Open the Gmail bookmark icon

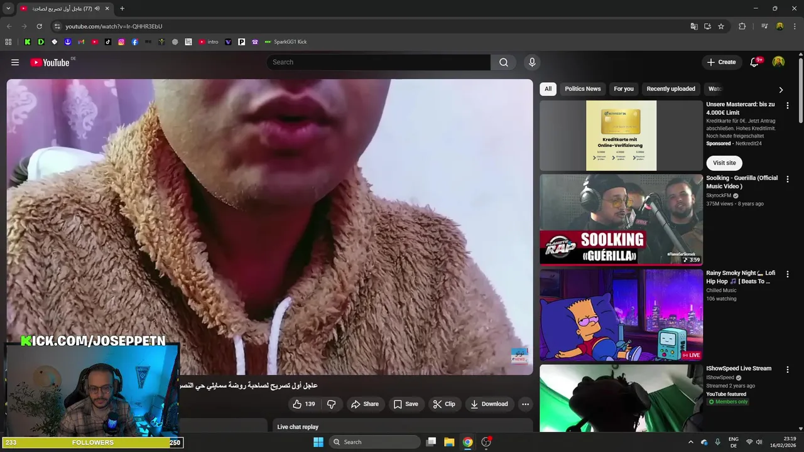[x=81, y=42]
